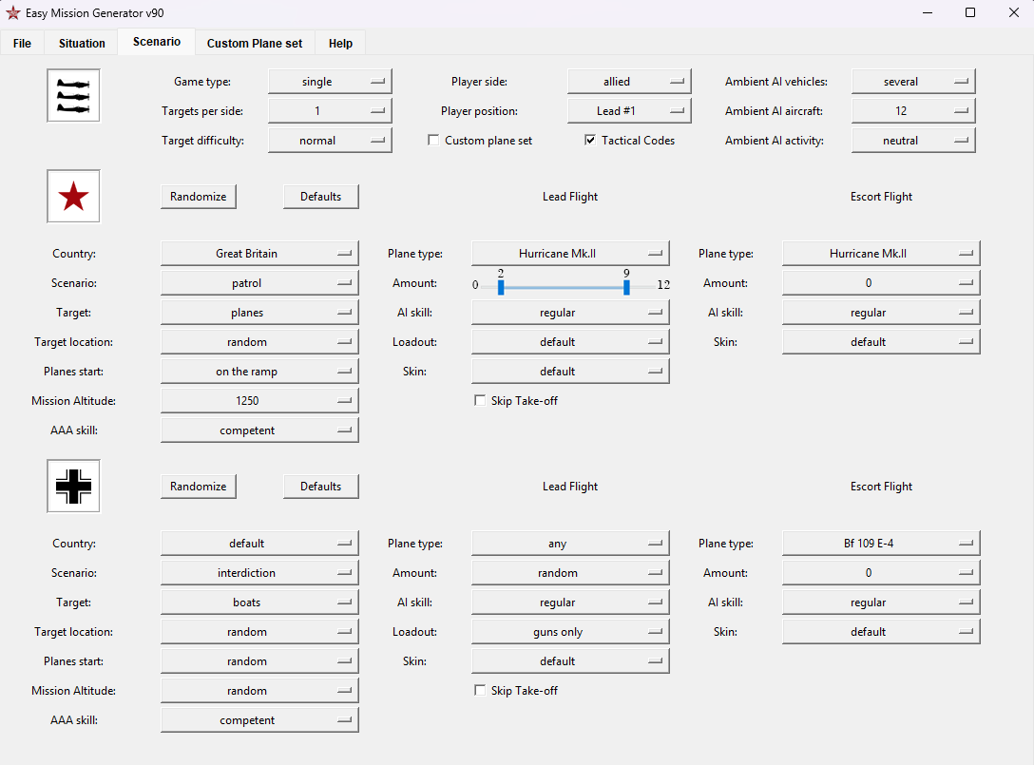Click allied Defaults button
This screenshot has height=765, width=1034.
(321, 197)
